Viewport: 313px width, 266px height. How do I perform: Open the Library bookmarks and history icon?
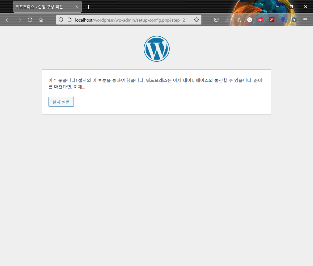[x=239, y=20]
